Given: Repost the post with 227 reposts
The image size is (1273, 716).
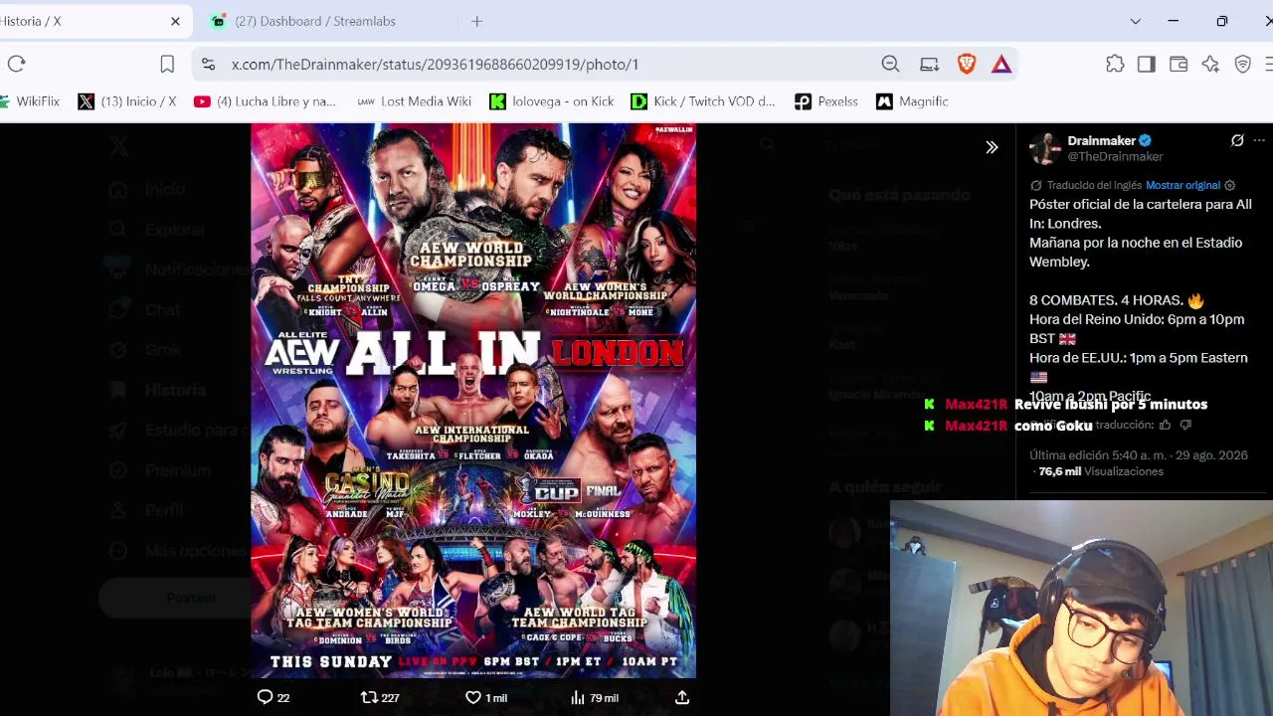Looking at the screenshot, I should 380,698.
